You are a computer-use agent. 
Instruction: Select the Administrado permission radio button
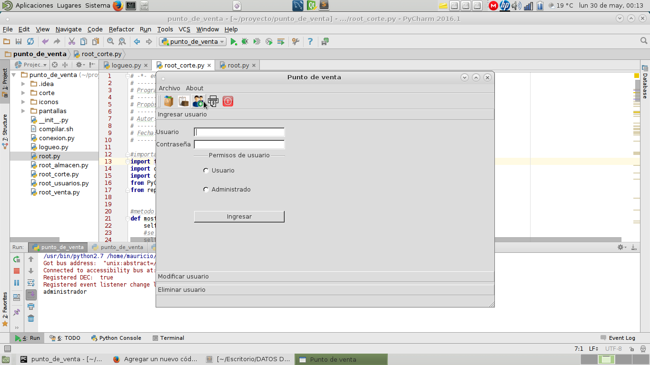pyautogui.click(x=206, y=190)
